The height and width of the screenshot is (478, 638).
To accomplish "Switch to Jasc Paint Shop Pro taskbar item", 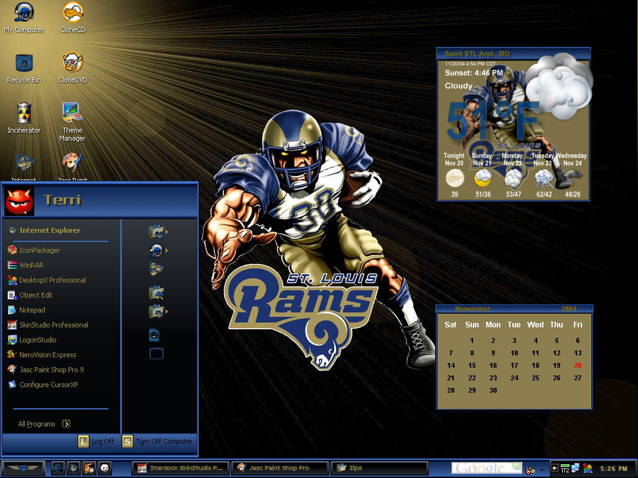I will pos(280,468).
